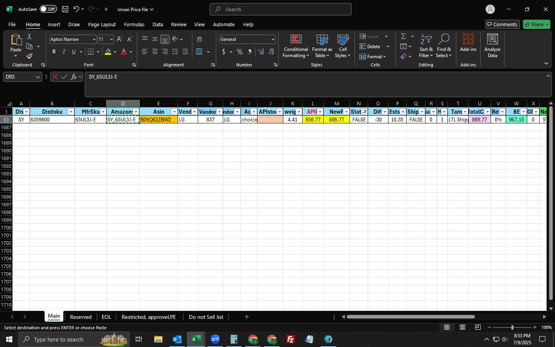This screenshot has width=555, height=347.
Task: Click Find & Select button
Action: click(444, 46)
